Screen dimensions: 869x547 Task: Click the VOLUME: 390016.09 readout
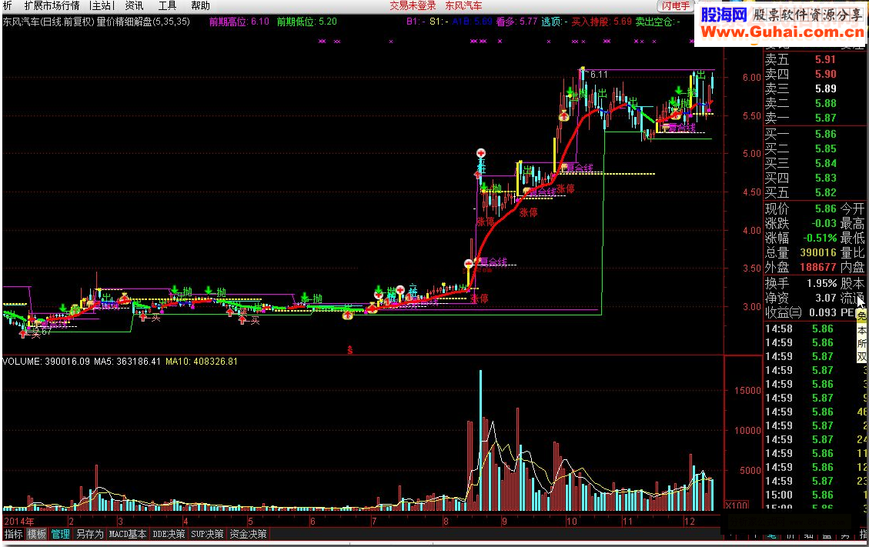(47, 362)
